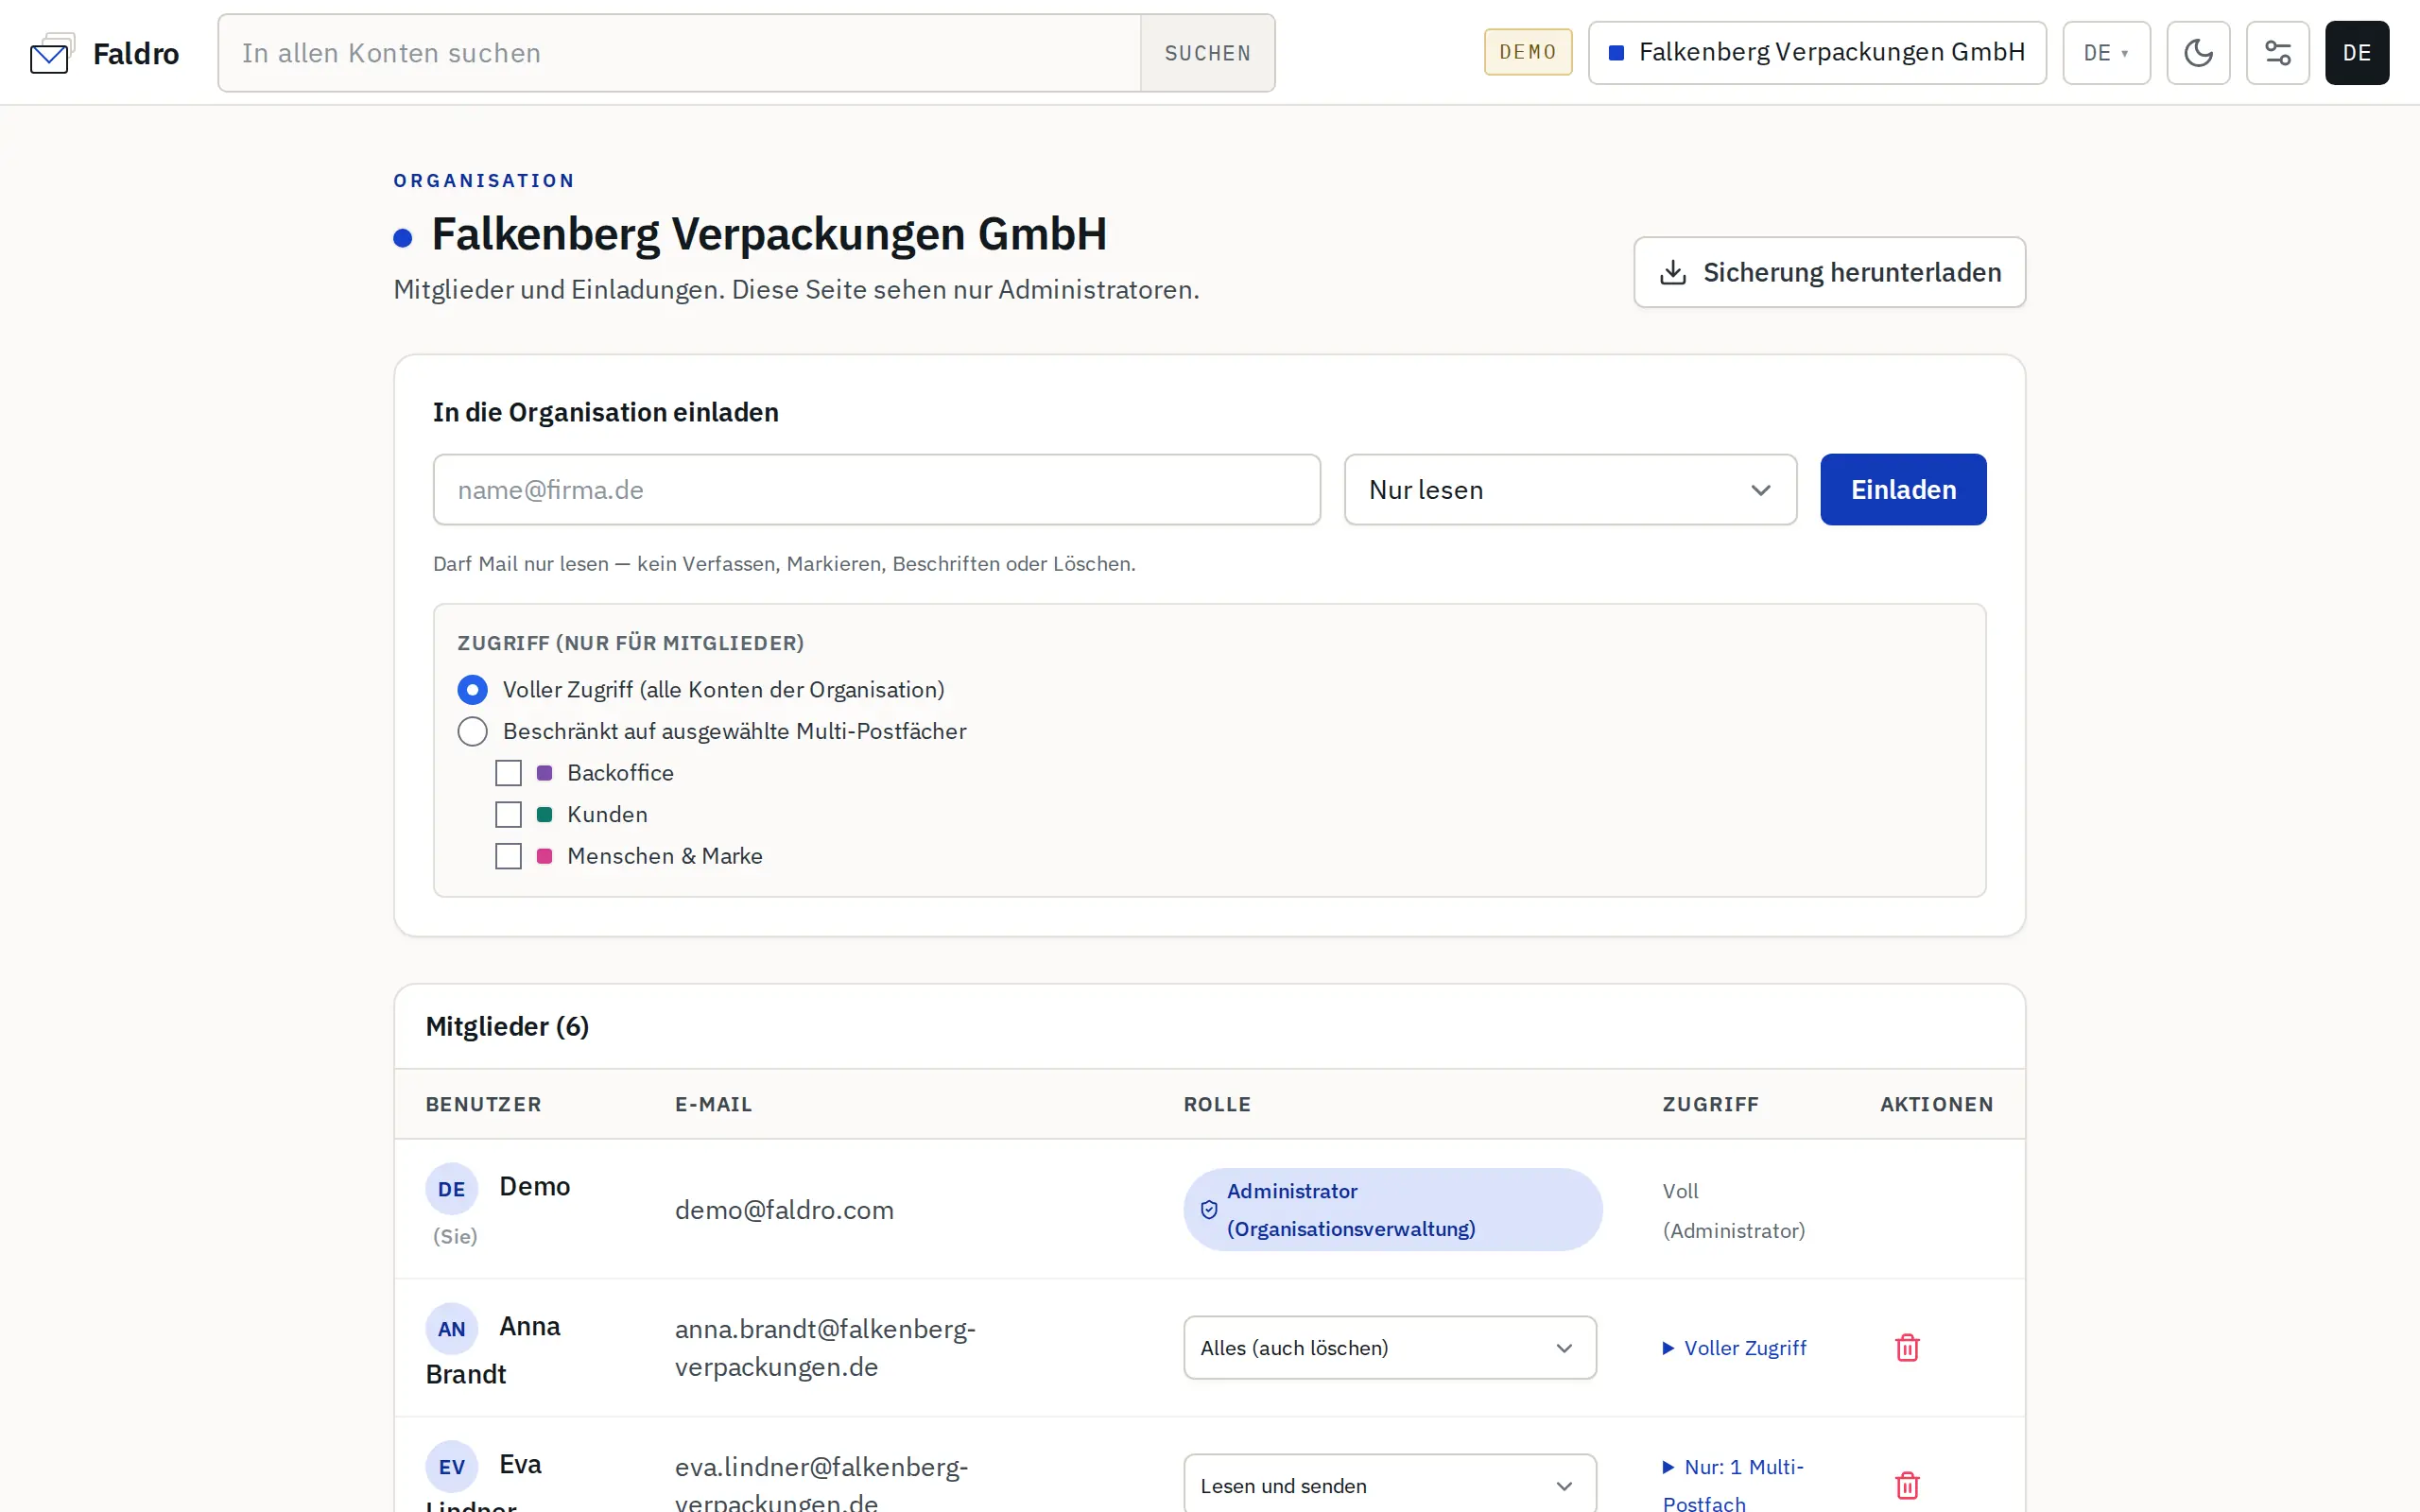Click the DEMO badge

click(x=1528, y=52)
